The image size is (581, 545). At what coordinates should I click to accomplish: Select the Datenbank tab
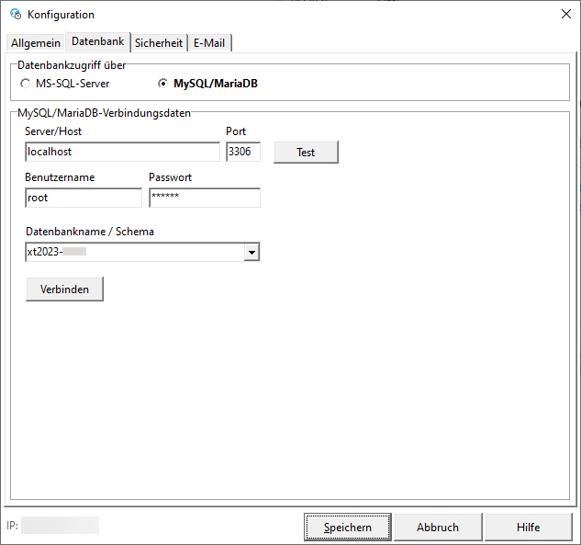[98, 42]
